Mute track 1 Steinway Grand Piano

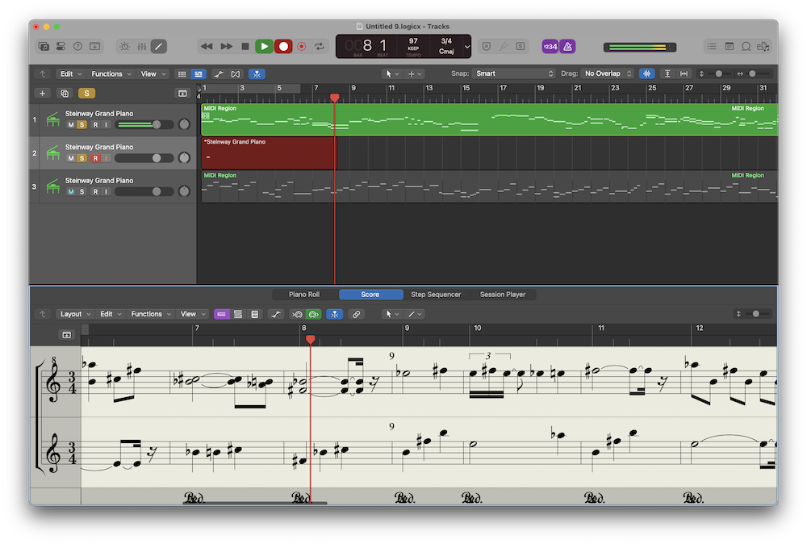tap(71, 124)
